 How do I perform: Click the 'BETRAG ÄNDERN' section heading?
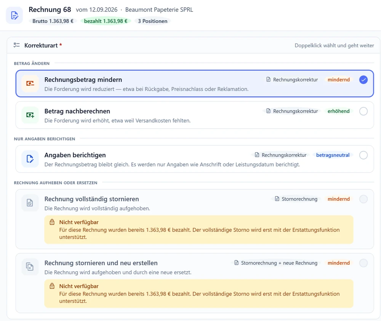pyautogui.click(x=32, y=63)
